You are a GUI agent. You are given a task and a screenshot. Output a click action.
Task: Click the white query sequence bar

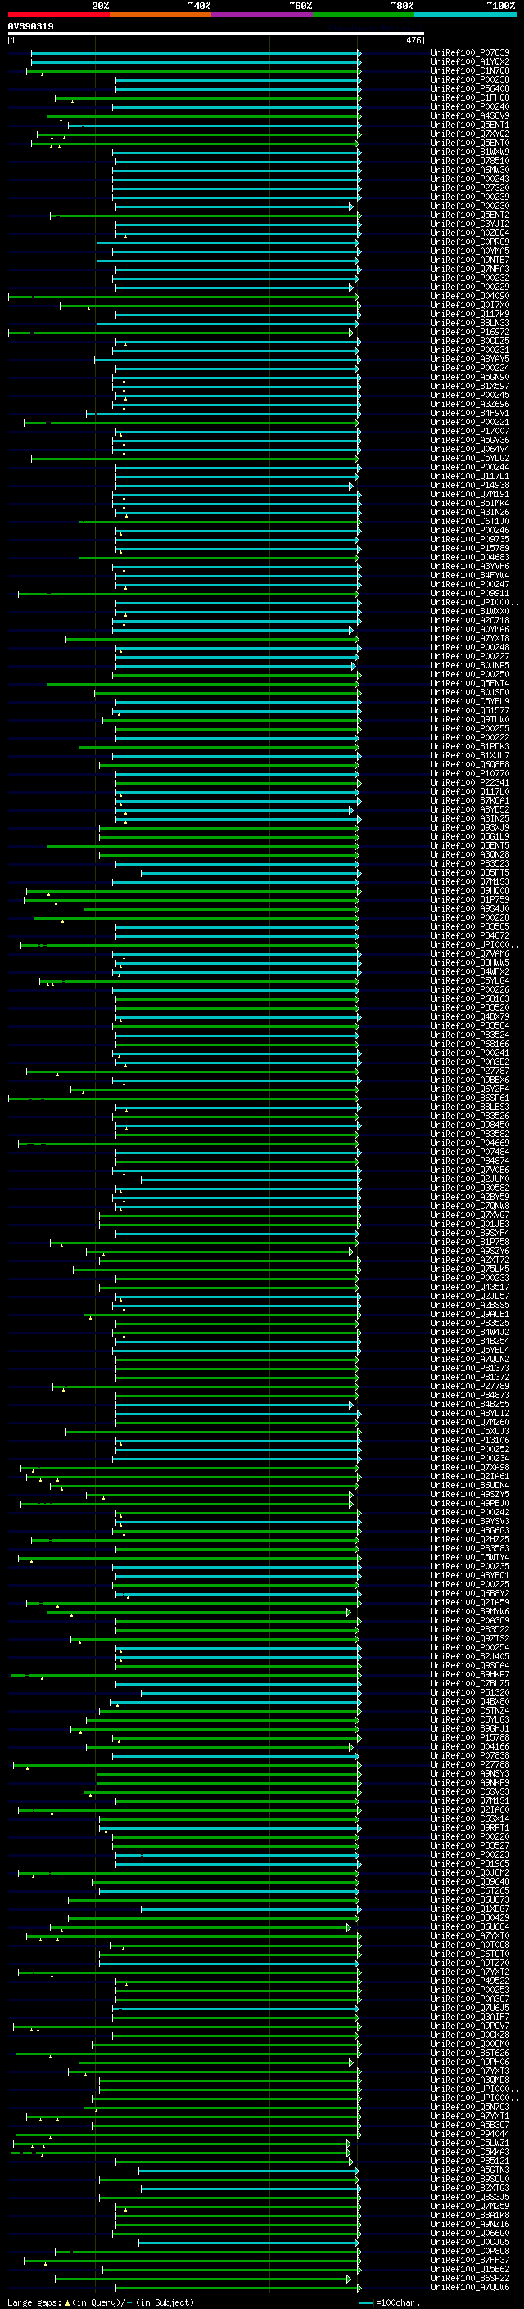click(x=216, y=34)
